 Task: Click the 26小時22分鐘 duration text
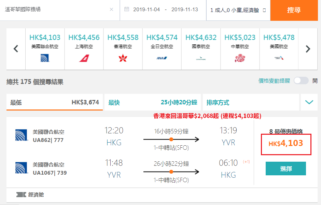[171, 164]
